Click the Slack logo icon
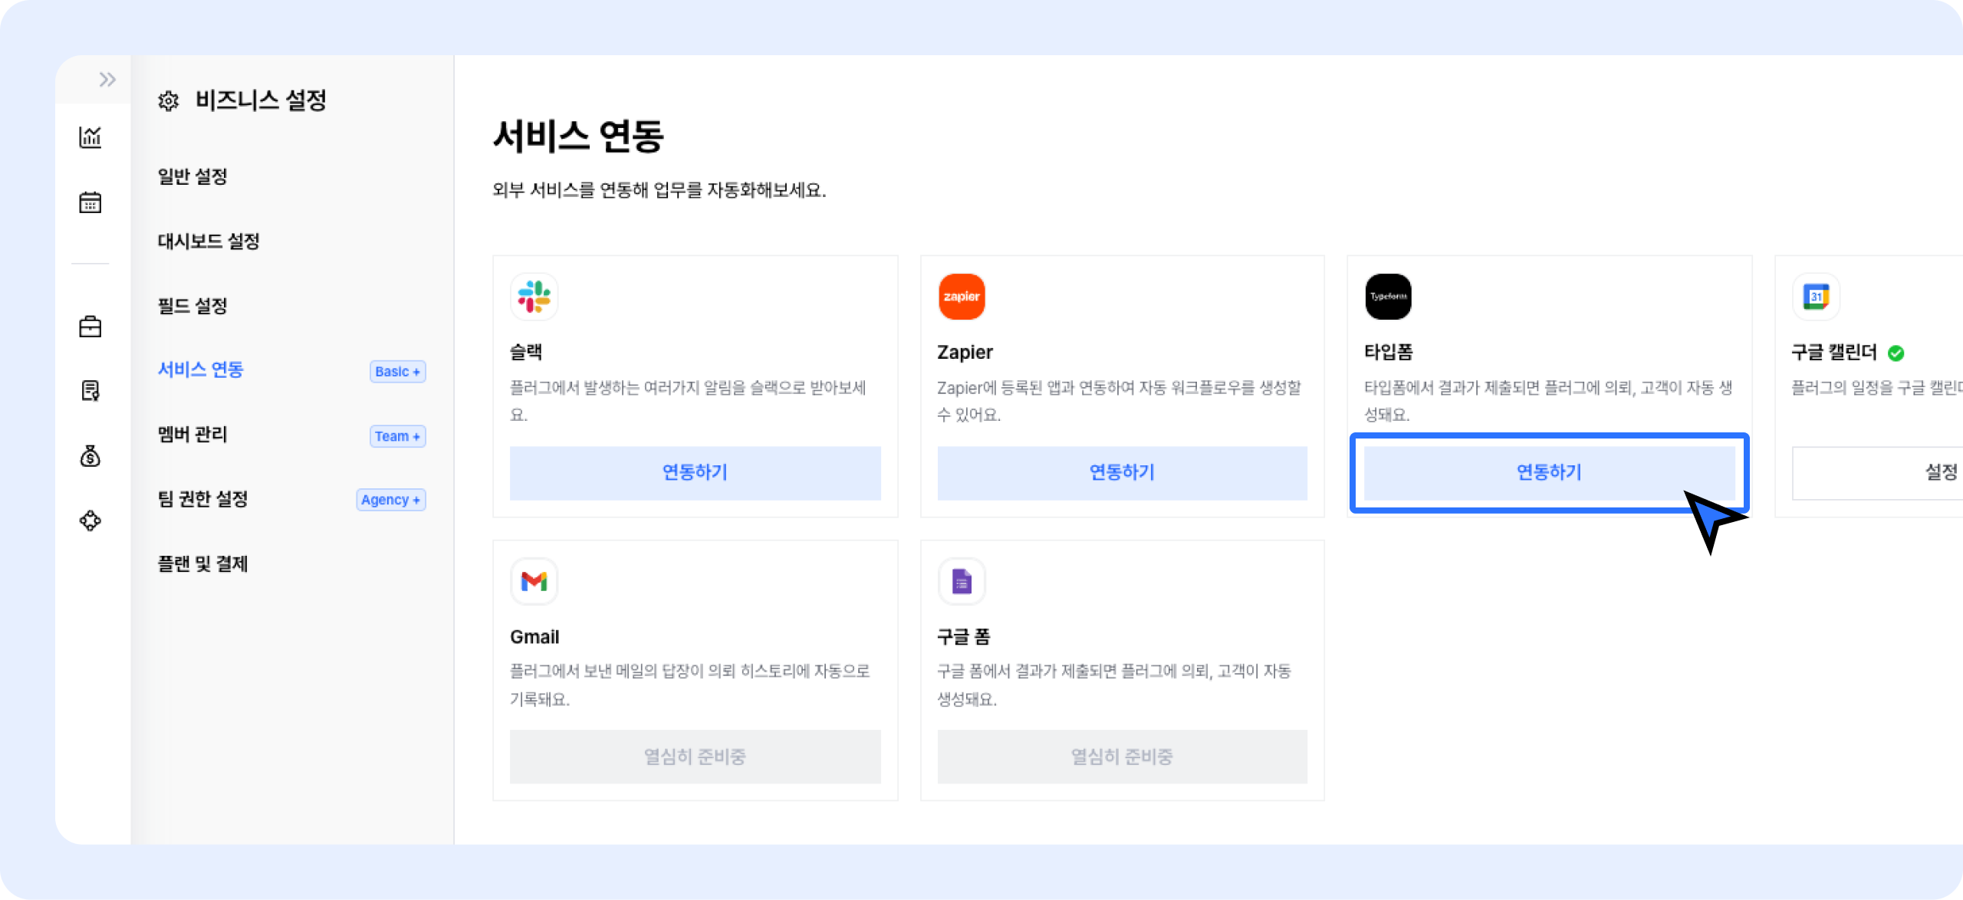Screen dimensions: 1963x900 (534, 297)
